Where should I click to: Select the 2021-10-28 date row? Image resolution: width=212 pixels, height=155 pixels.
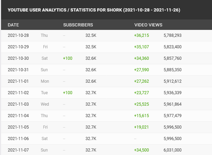pyautogui.click(x=18, y=35)
